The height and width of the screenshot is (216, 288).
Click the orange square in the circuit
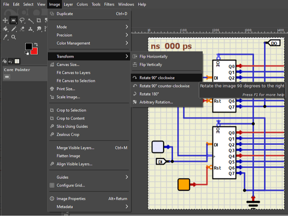tap(184, 185)
